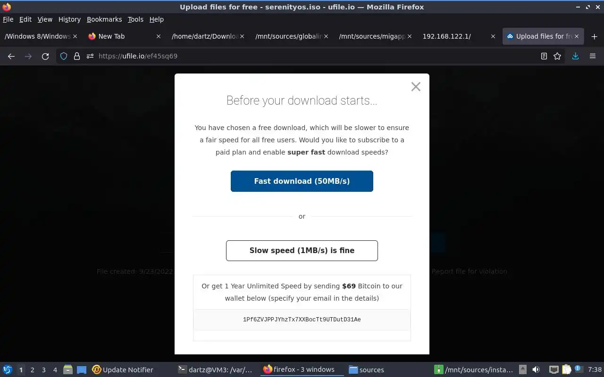This screenshot has width=604, height=377.
Task: Close the /mnt/sources/globalin tab
Action: (x=326, y=36)
